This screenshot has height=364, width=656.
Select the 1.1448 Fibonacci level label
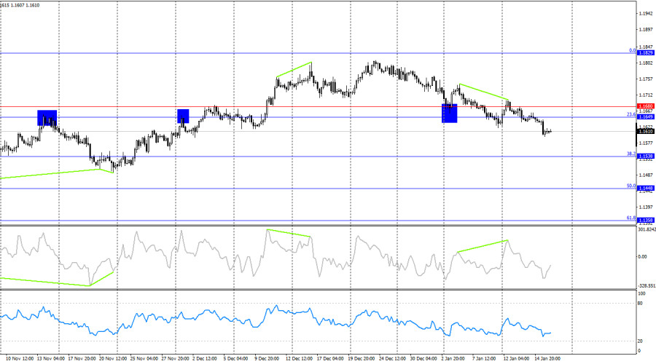645,188
